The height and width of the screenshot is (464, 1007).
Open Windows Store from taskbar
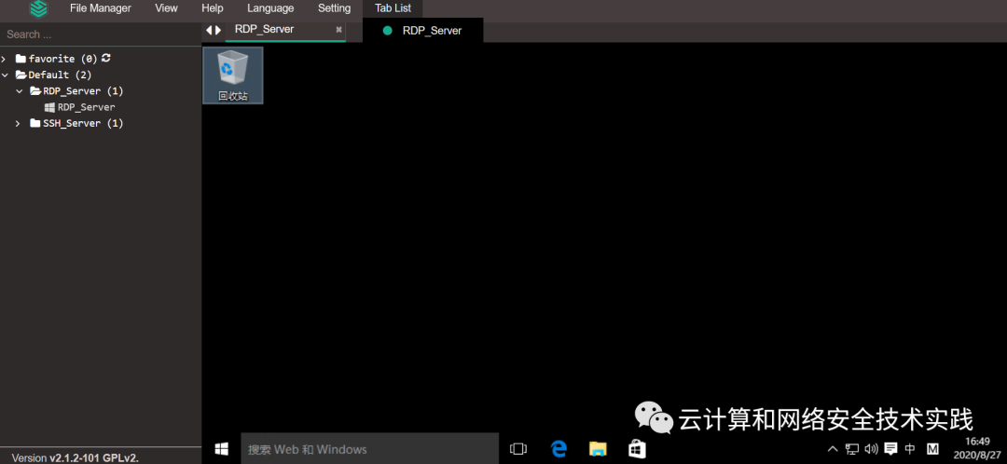(637, 449)
